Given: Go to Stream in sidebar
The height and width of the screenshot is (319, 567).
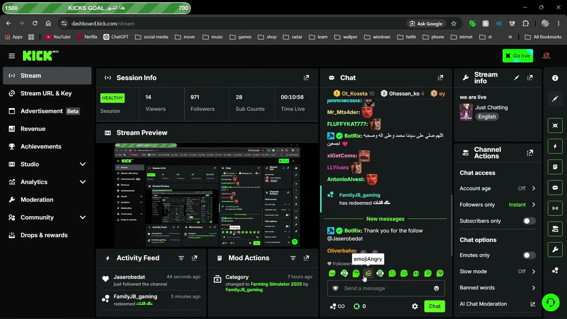Looking at the screenshot, I should [x=47, y=76].
